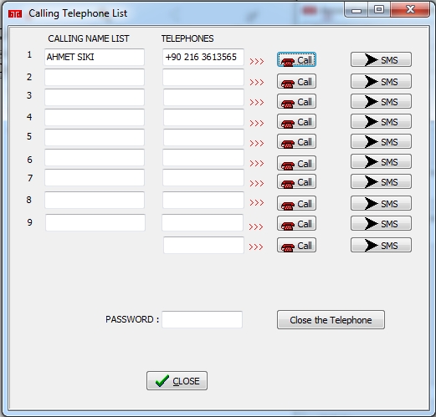Click the empty name field in row 9
The height and width of the screenshot is (417, 436).
click(95, 222)
